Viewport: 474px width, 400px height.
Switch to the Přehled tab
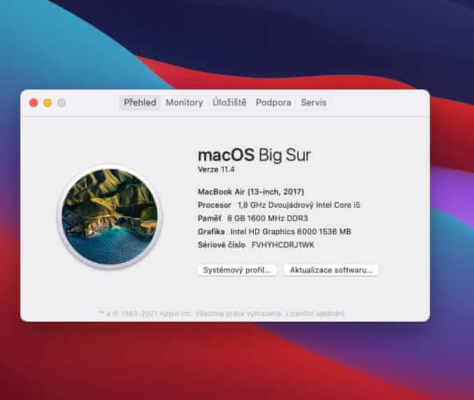click(x=140, y=103)
